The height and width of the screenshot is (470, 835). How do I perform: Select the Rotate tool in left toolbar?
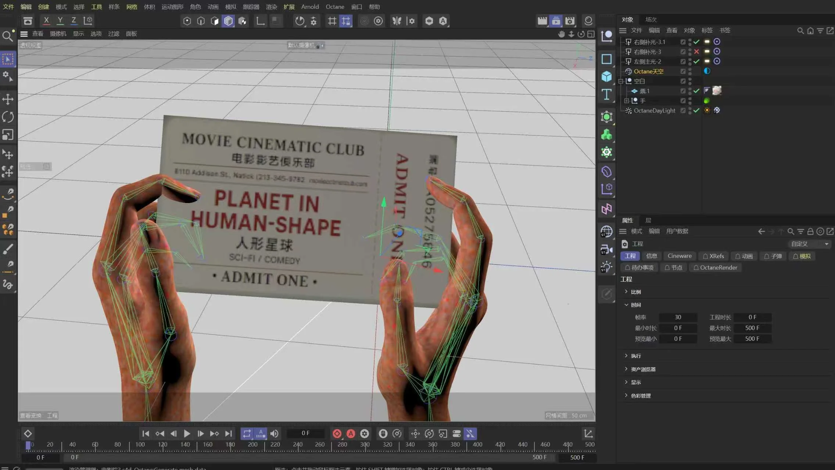(x=8, y=117)
